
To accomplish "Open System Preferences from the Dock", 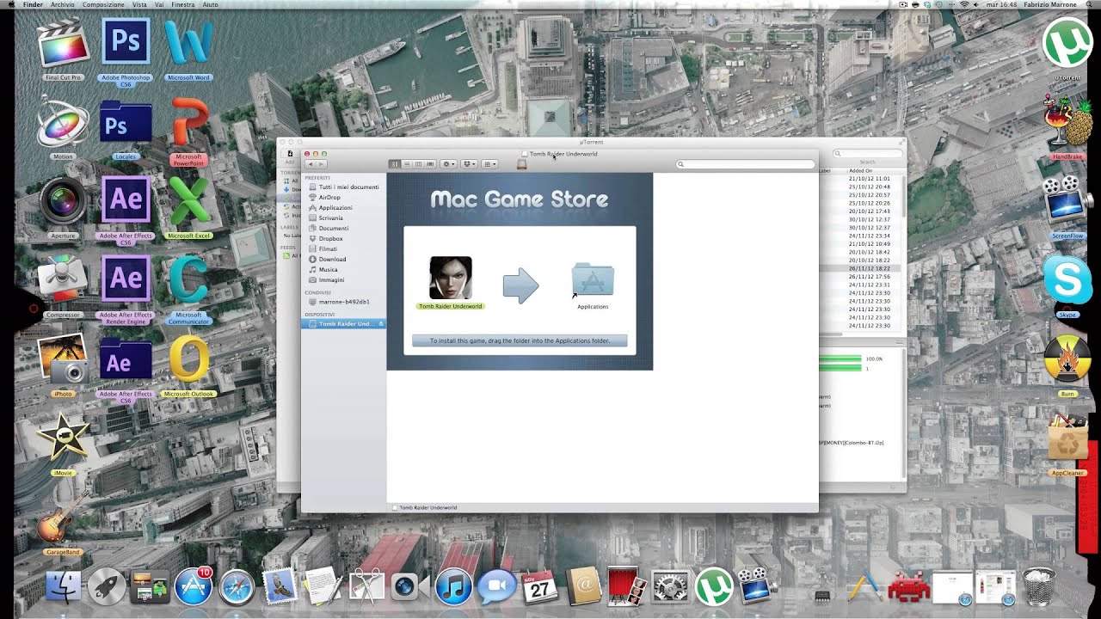I will pyautogui.click(x=671, y=586).
